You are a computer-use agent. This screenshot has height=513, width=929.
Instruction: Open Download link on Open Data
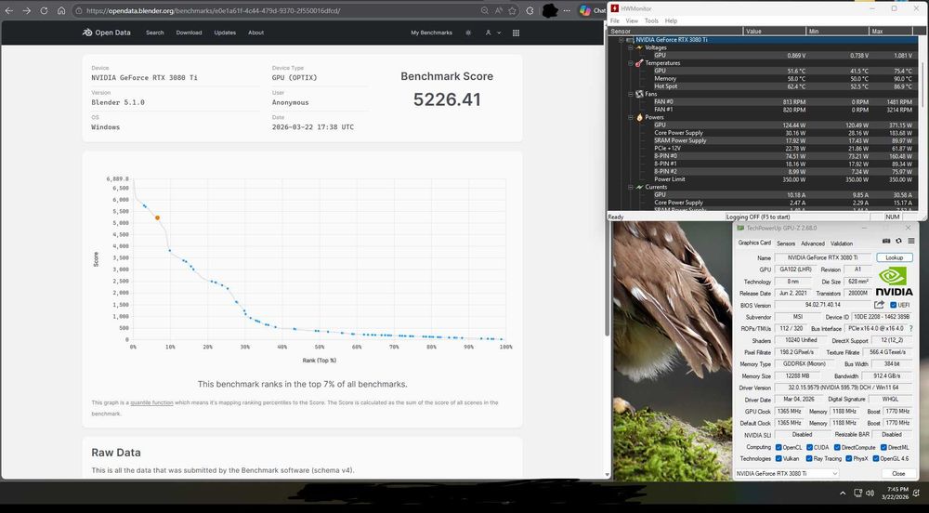(189, 33)
